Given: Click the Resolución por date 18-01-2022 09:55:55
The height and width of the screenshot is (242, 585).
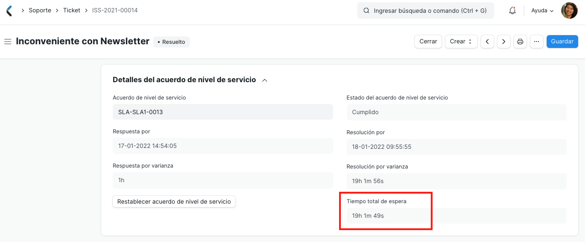Looking at the screenshot, I should coord(456,147).
